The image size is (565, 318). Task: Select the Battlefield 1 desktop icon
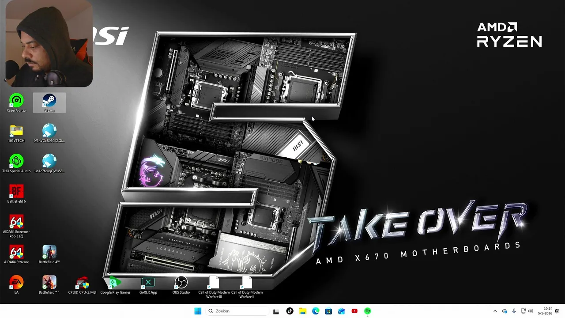click(49, 285)
